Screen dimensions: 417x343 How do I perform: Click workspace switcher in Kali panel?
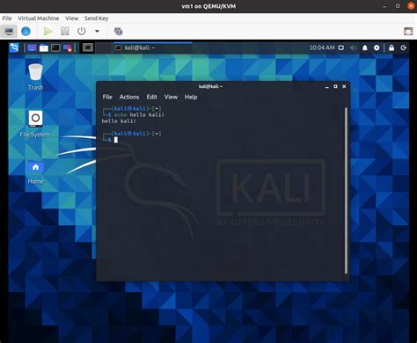[x=88, y=47]
